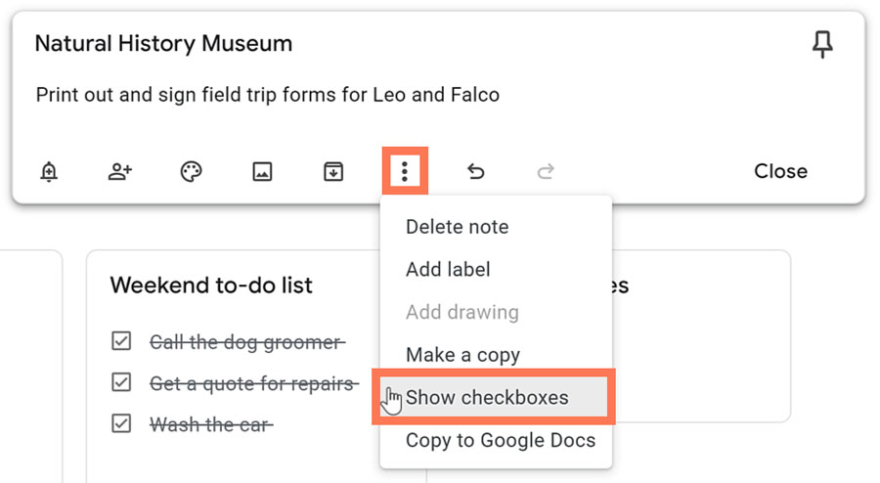Select 'Make a copy' menu item
Viewport: 880px width, 483px height.
point(462,355)
